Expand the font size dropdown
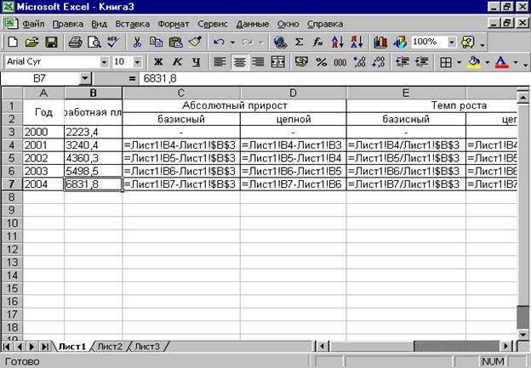Screen dimensions: 531x368 (x=140, y=62)
